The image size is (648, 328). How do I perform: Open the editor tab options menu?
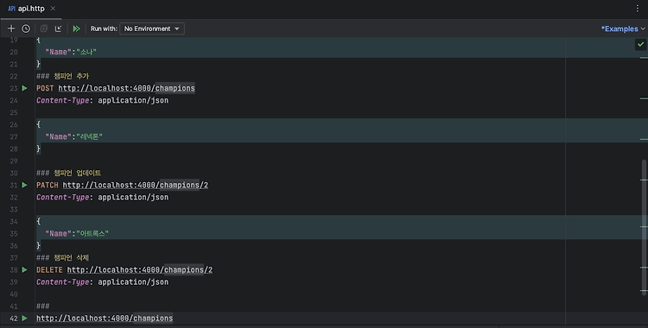(x=638, y=9)
